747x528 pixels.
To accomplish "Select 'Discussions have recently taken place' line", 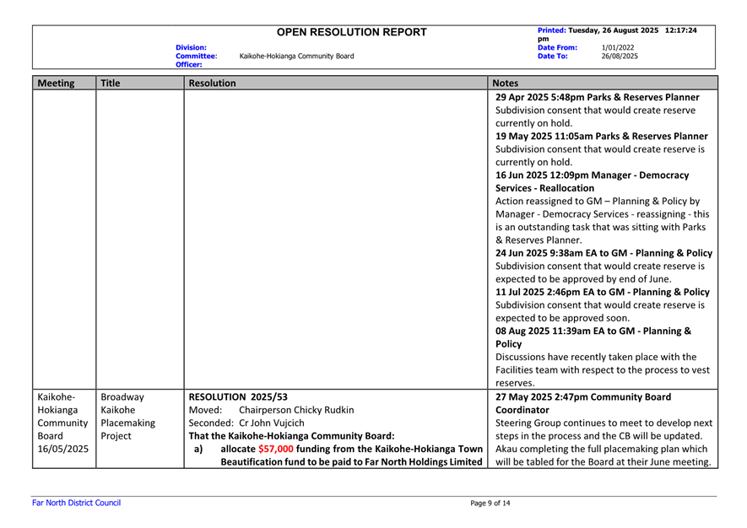I will coord(596,357).
